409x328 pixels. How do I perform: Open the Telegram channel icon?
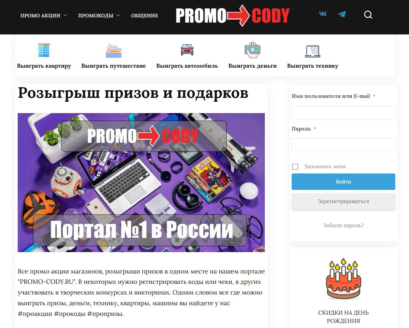click(x=342, y=14)
